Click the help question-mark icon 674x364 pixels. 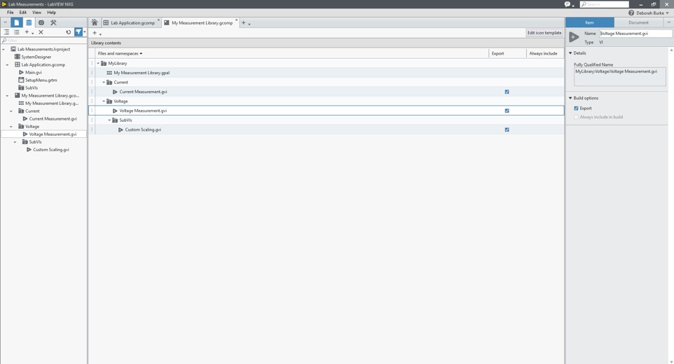(631, 13)
